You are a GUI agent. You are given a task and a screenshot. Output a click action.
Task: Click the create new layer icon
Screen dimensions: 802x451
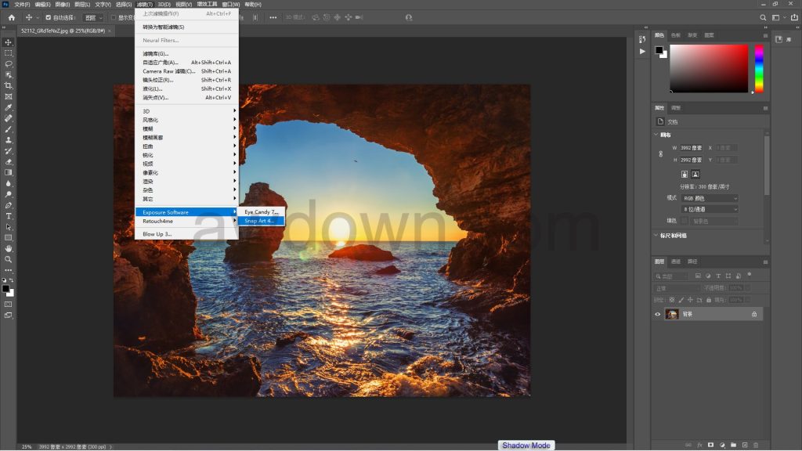[x=745, y=445]
